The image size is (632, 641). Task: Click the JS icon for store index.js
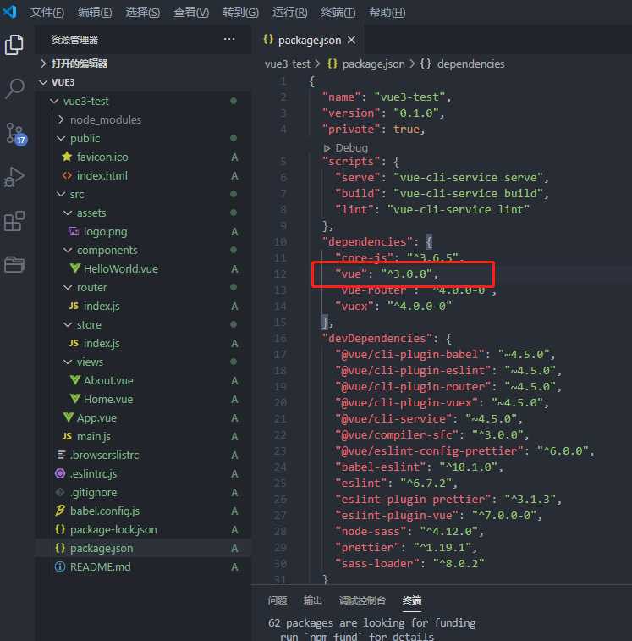(x=74, y=343)
